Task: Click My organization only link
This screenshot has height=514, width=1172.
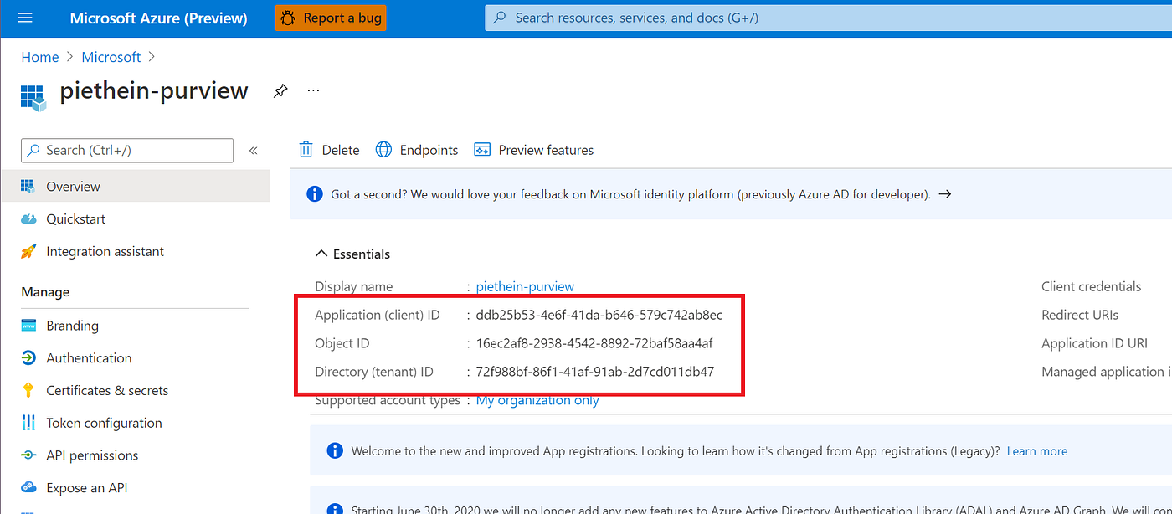Action: (537, 400)
